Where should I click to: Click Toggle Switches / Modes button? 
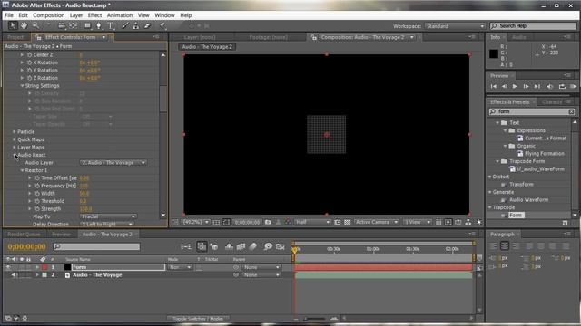pyautogui.click(x=198, y=319)
